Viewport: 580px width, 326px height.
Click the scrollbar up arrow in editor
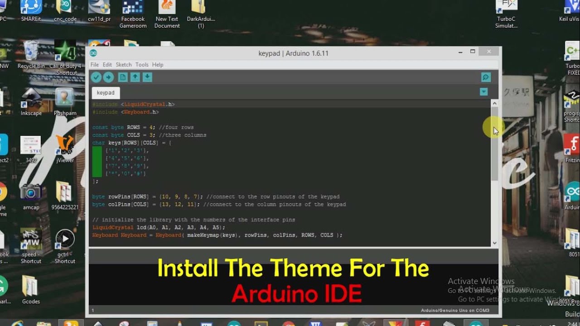494,104
